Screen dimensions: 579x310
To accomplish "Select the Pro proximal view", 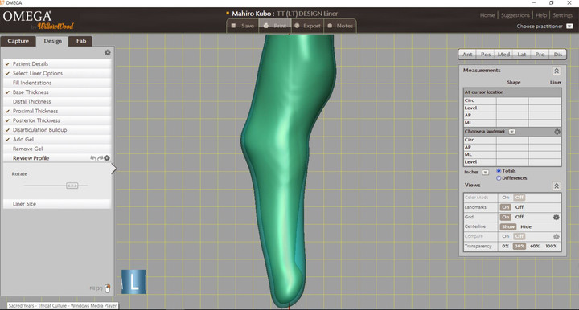I will (540, 55).
